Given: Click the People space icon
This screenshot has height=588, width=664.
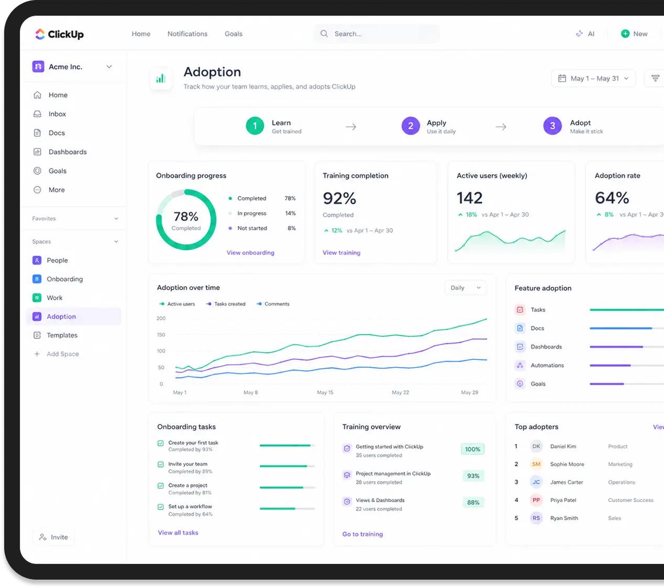Looking at the screenshot, I should [x=37, y=260].
